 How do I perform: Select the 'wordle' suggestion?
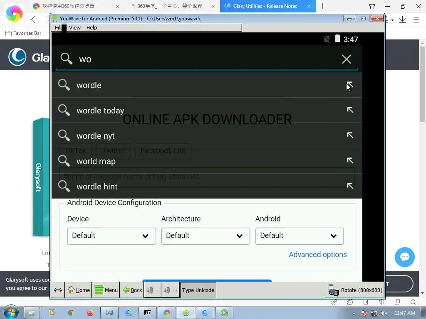(x=207, y=85)
